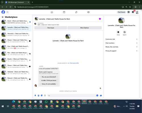The image size is (142, 113).
Task: Open the tab search dropdown arrow
Action: click(2, 2)
